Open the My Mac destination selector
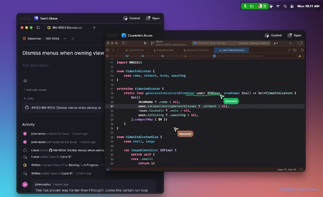The image size is (323, 197). (219, 43)
